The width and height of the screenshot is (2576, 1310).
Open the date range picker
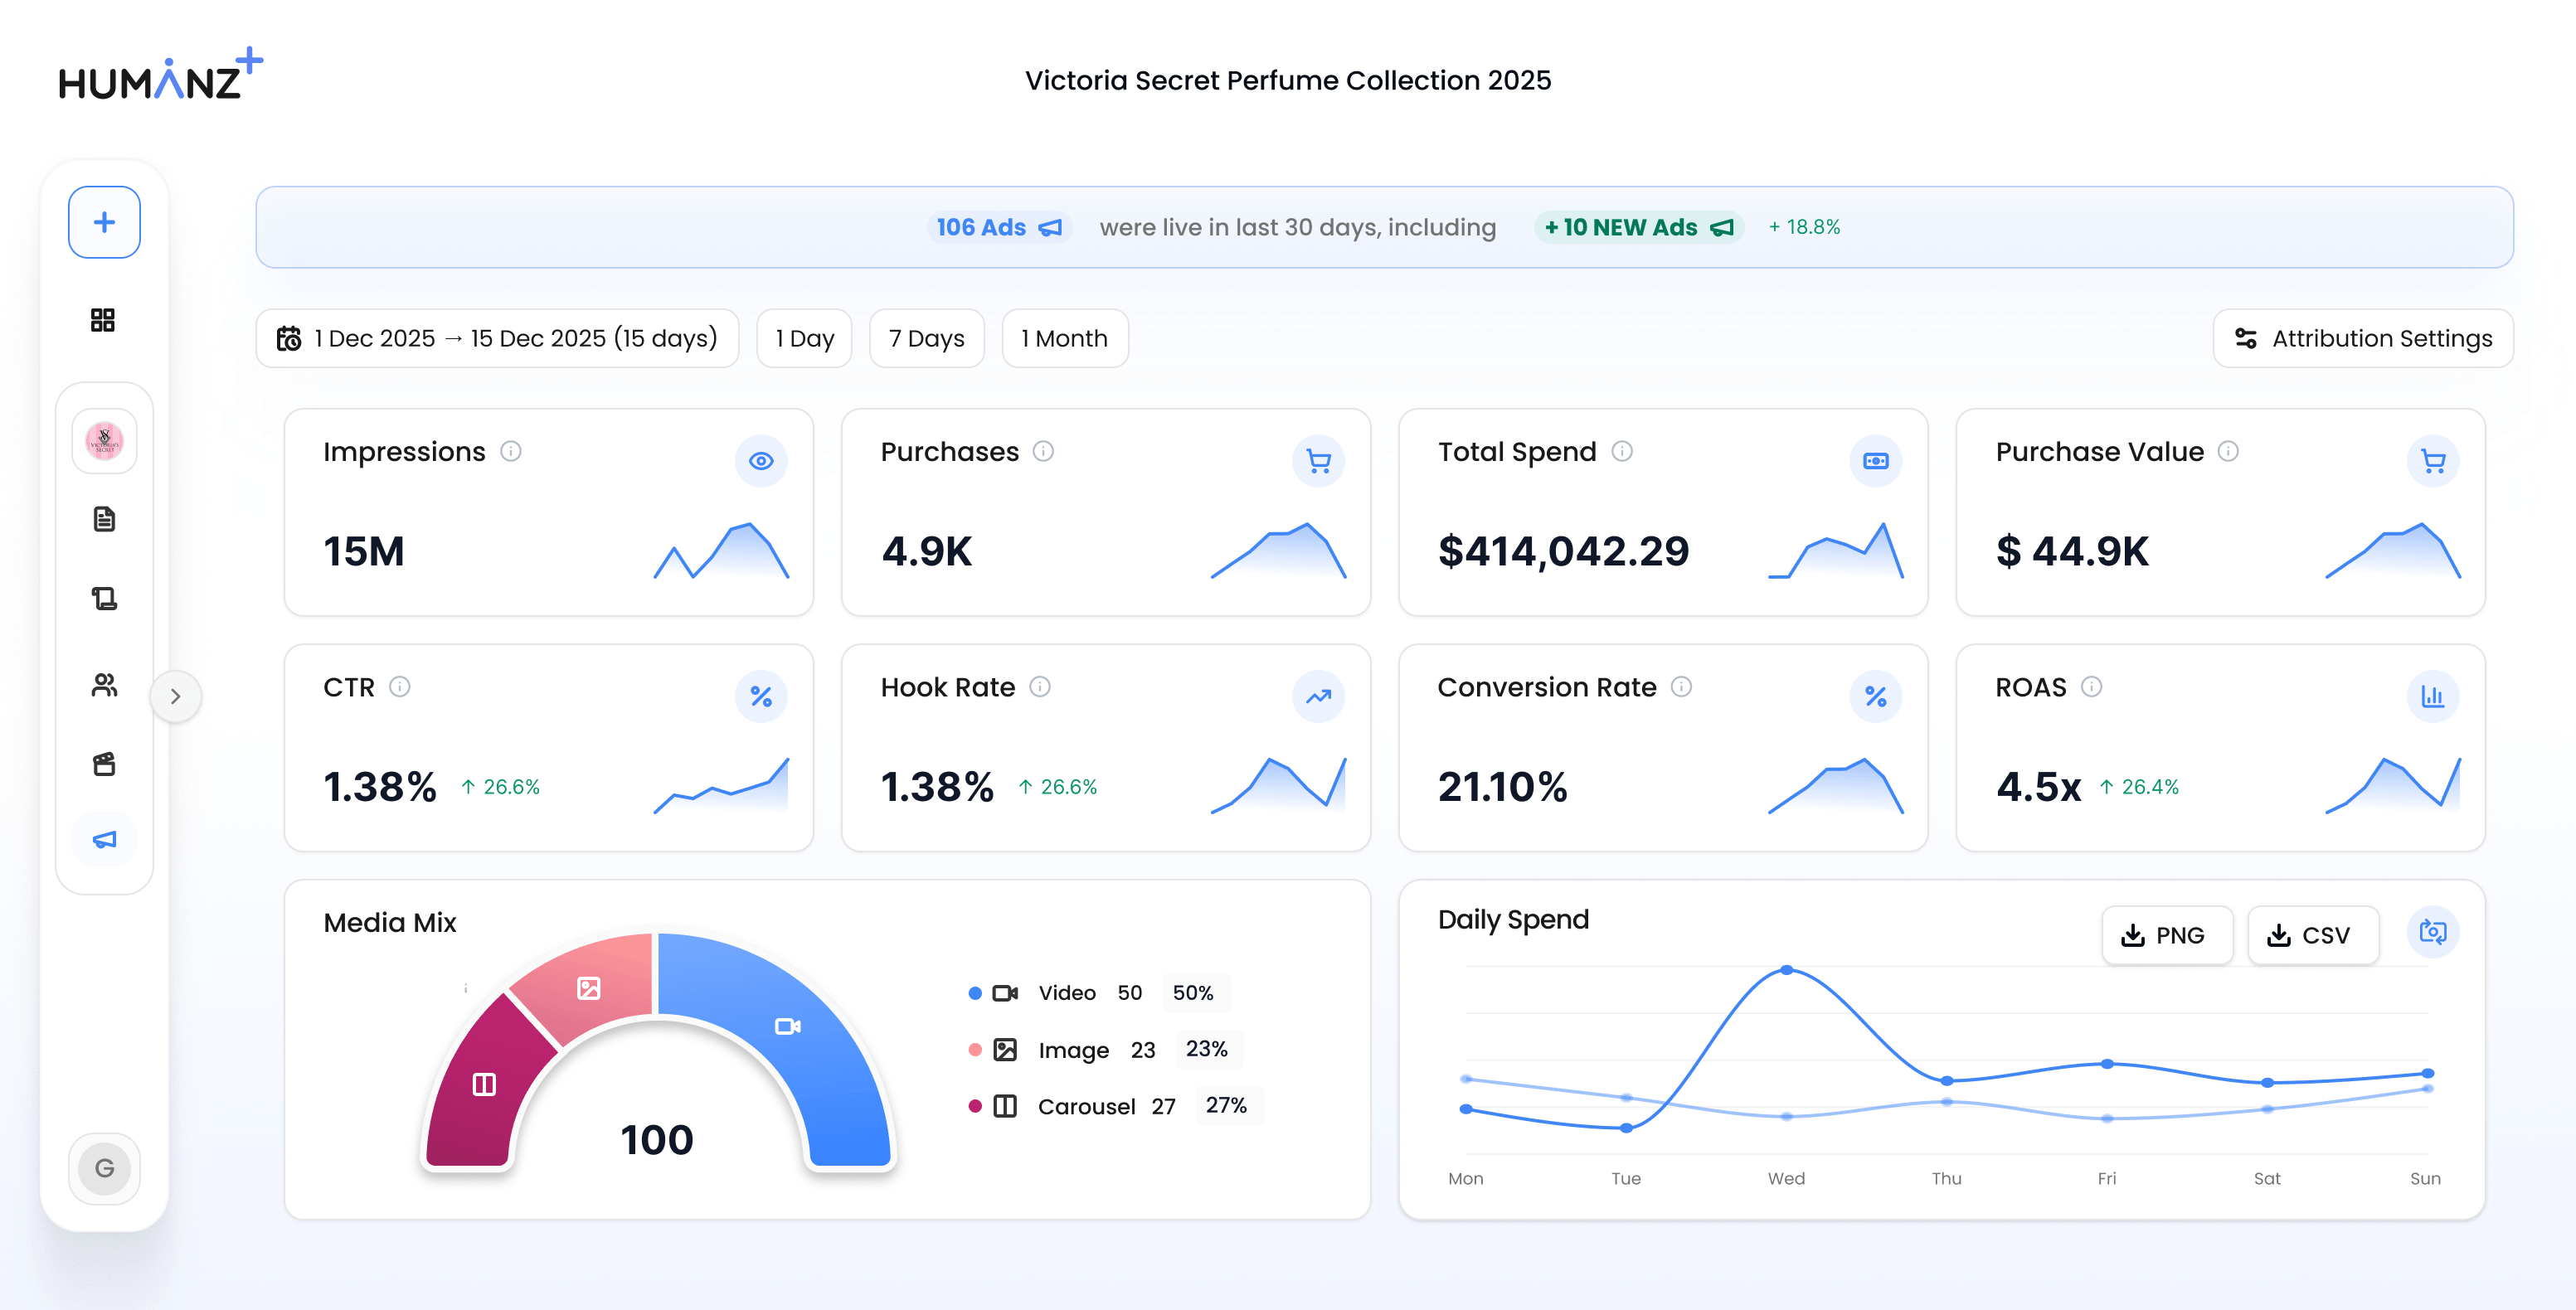tap(498, 338)
